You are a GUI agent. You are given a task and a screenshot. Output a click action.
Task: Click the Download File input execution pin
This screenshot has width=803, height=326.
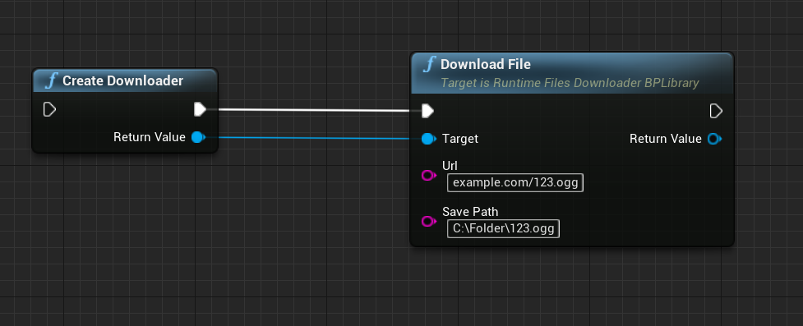427,111
